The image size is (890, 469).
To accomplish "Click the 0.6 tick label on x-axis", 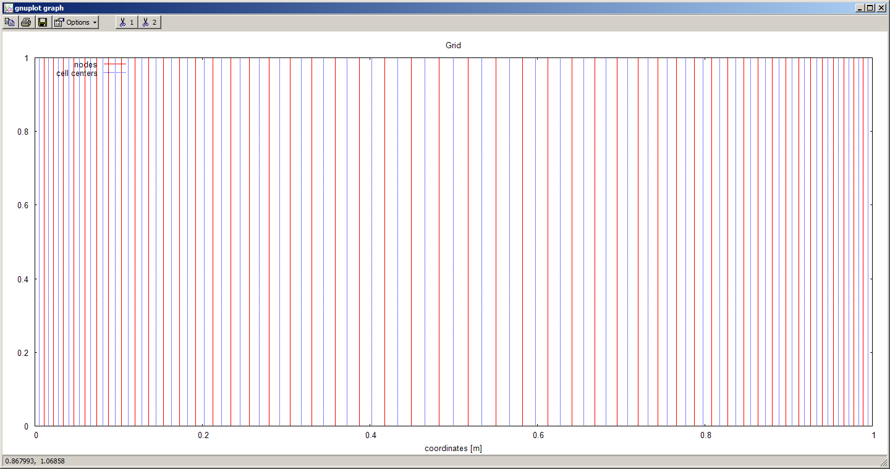I will [538, 436].
